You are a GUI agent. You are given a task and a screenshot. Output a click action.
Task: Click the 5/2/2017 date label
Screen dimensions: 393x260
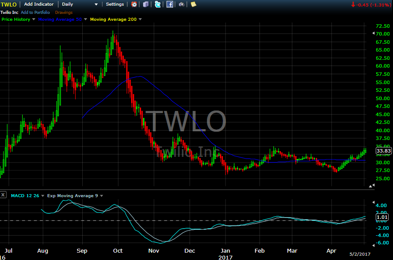coord(360,254)
